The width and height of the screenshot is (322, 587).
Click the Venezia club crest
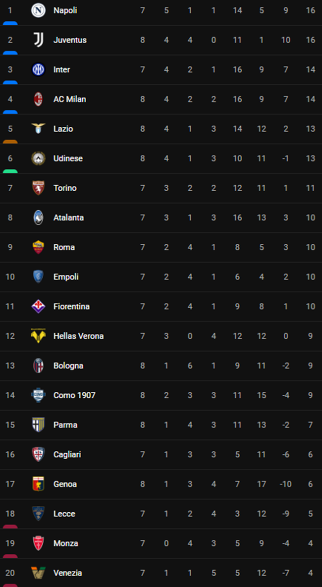point(38,572)
